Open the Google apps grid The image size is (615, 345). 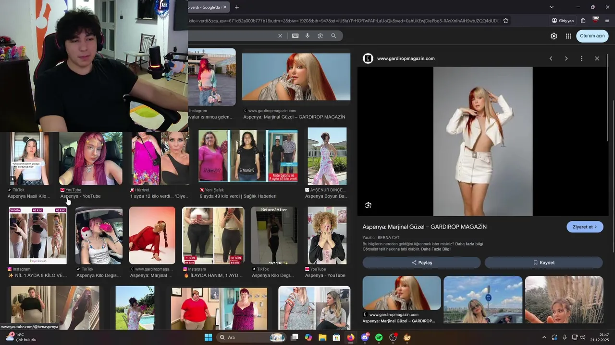(x=568, y=36)
